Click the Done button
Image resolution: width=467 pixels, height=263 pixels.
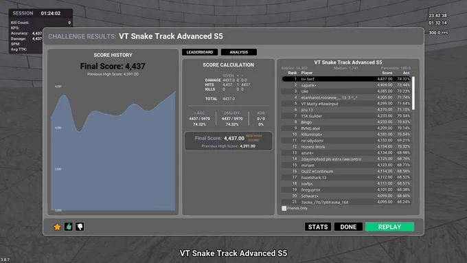(348, 227)
